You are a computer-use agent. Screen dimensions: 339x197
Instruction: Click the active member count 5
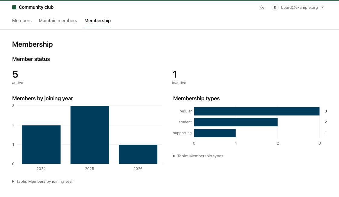15,74
